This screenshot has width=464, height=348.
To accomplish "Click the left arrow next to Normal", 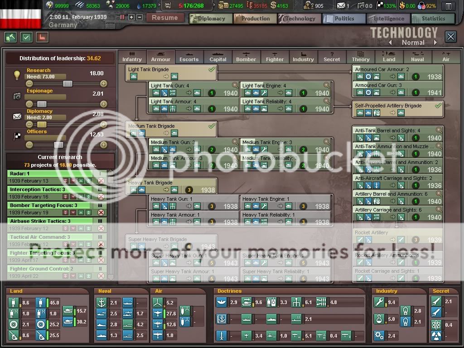I will (x=390, y=43).
